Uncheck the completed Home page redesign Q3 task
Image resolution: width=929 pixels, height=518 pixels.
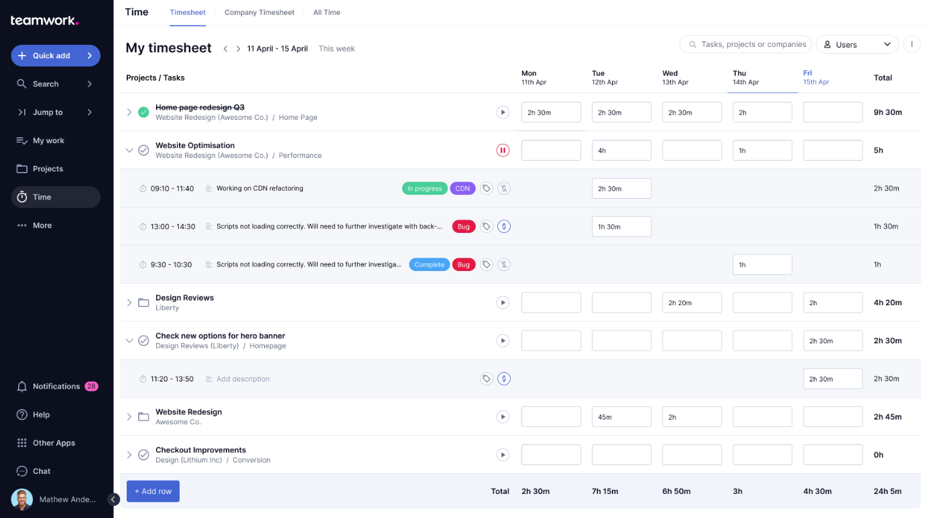click(x=143, y=112)
